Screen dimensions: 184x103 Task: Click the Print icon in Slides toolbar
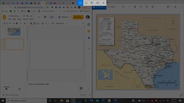[x=17, y=23]
